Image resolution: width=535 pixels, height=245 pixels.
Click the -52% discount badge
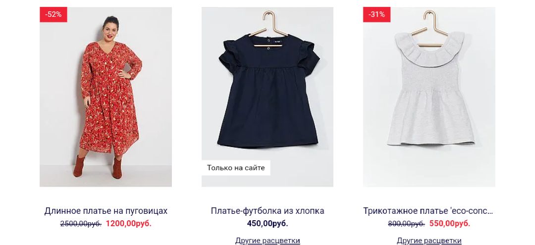coord(53,15)
